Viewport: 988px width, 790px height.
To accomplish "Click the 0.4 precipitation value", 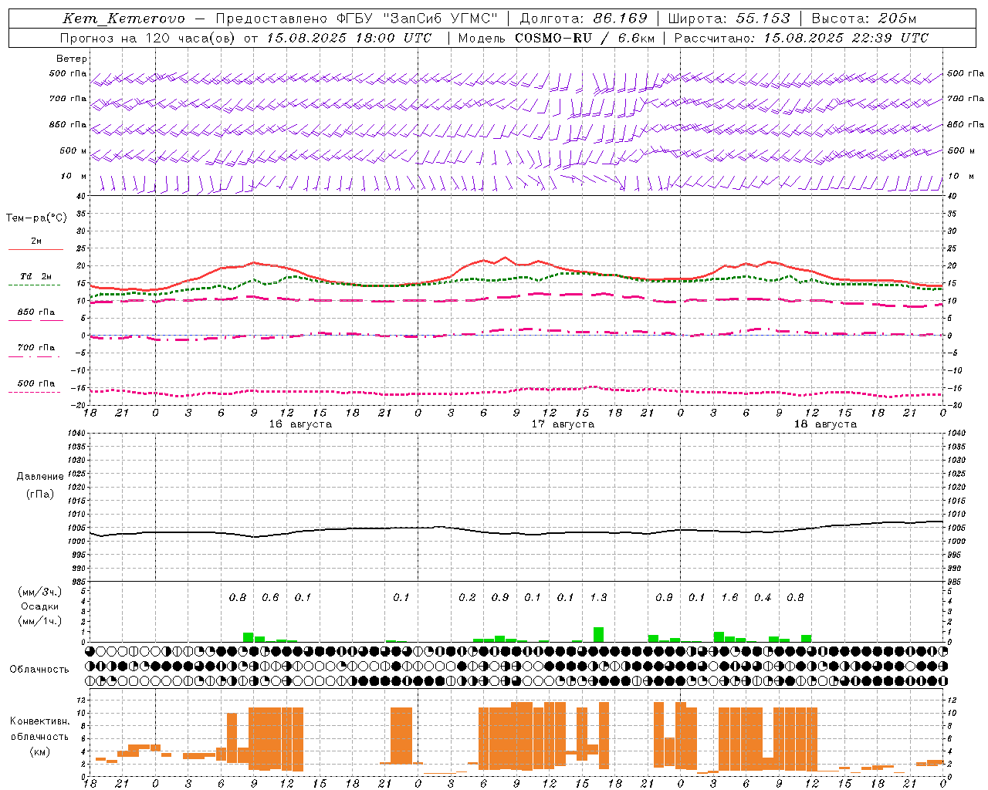I will click(x=763, y=597).
